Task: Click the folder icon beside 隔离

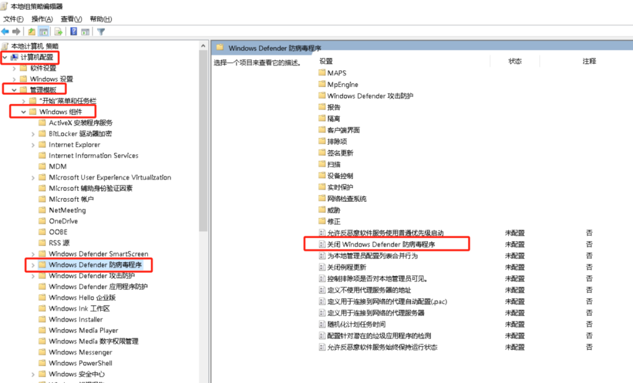Action: point(322,118)
